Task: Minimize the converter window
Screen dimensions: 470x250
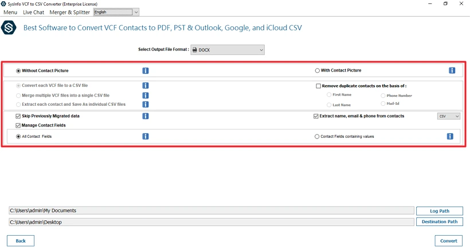Action: (x=430, y=4)
